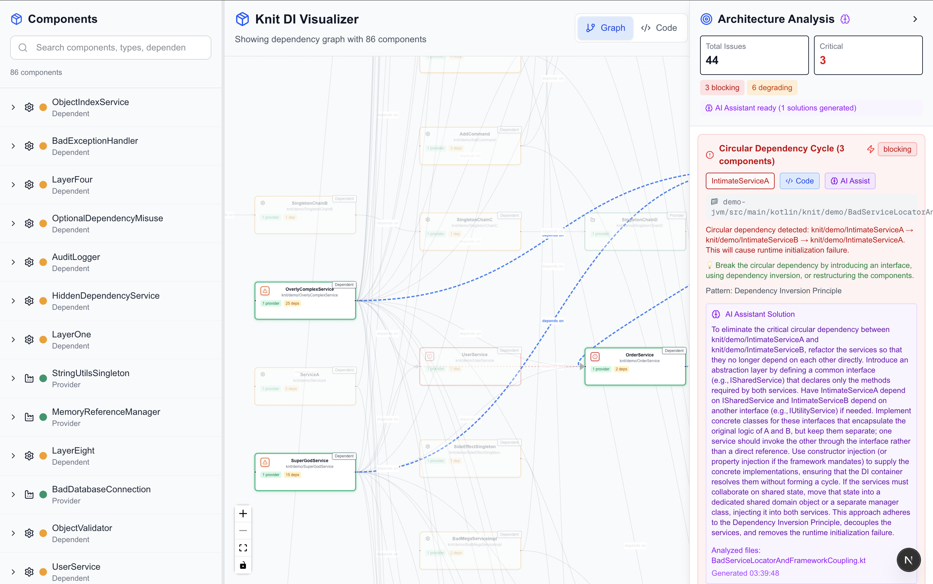Image resolution: width=933 pixels, height=584 pixels.
Task: Switch to the Graph view
Action: (605, 28)
